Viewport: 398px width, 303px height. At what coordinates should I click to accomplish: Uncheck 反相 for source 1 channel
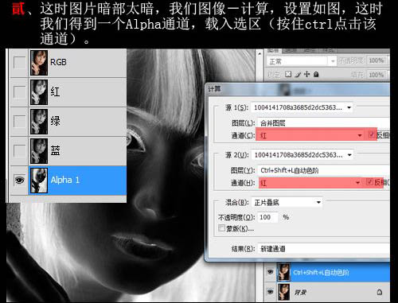point(372,134)
